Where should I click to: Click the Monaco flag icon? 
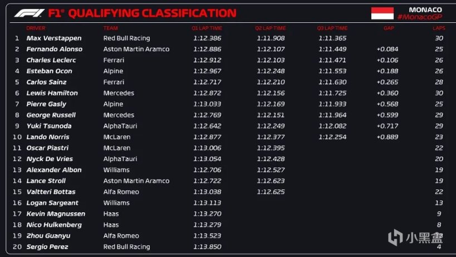(x=382, y=13)
